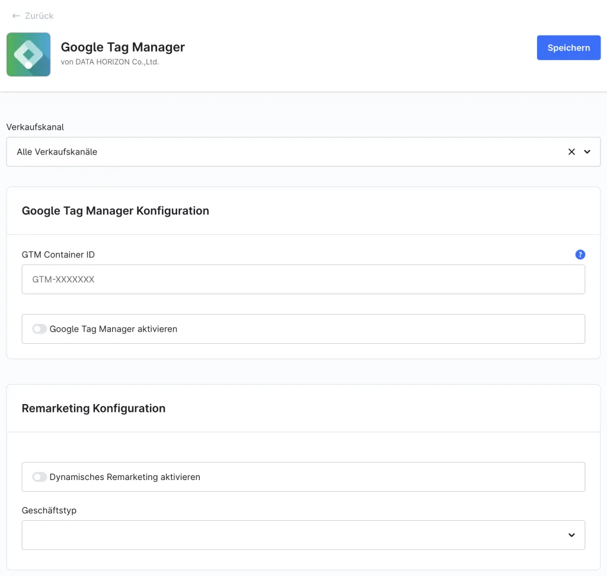Click the Google Tag Manager title text
The image size is (607, 576).
(x=123, y=47)
